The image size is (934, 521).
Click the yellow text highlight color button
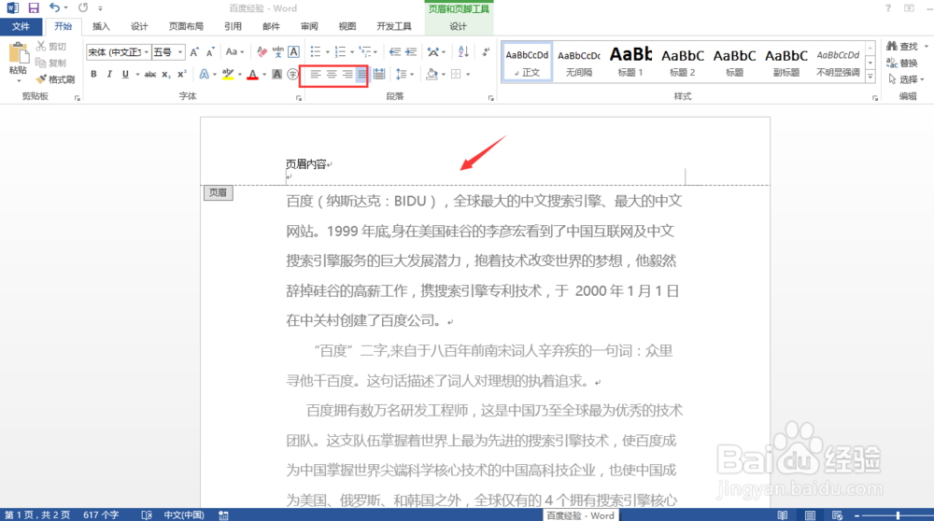pos(228,75)
